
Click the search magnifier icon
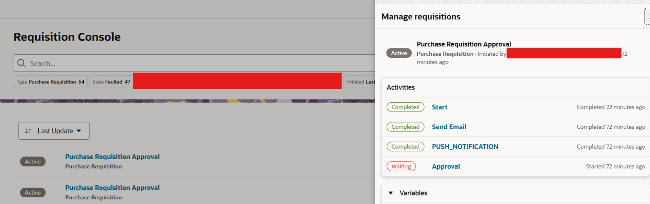pos(21,63)
